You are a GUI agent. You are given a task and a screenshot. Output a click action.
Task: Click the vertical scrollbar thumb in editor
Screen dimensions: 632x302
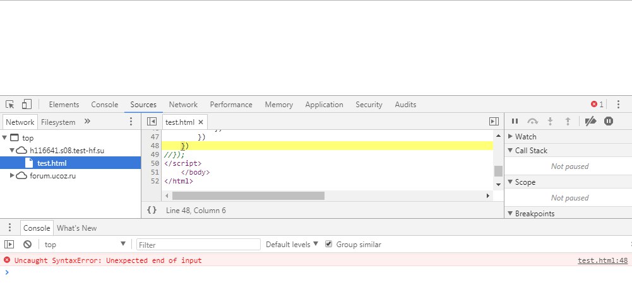click(498, 171)
